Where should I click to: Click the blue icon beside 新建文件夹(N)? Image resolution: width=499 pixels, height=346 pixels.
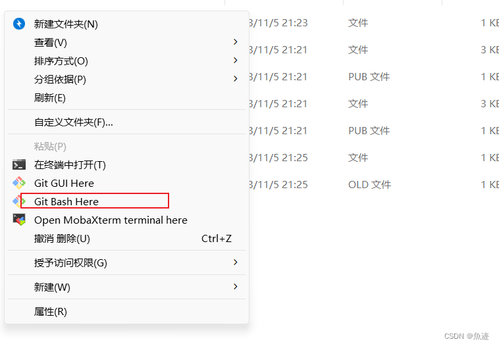click(x=19, y=24)
